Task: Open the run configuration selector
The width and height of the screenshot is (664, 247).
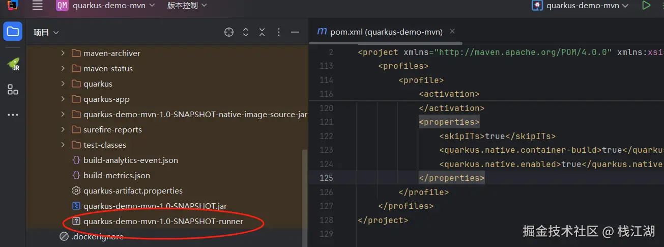Action: pos(580,6)
